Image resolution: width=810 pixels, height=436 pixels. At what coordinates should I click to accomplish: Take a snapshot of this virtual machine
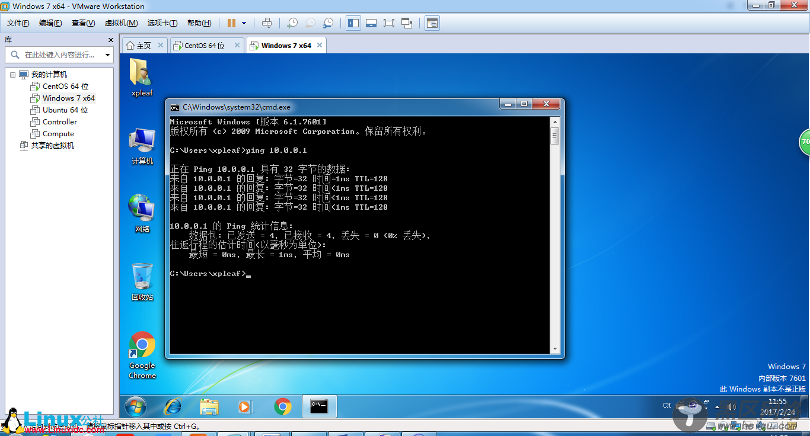pyautogui.click(x=292, y=23)
